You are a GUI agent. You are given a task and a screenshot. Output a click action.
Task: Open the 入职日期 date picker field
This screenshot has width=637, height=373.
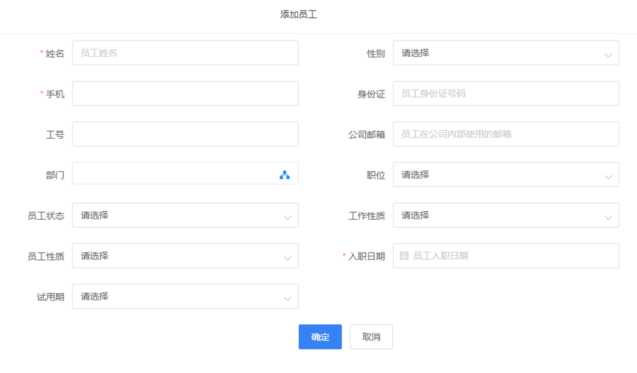click(x=506, y=256)
